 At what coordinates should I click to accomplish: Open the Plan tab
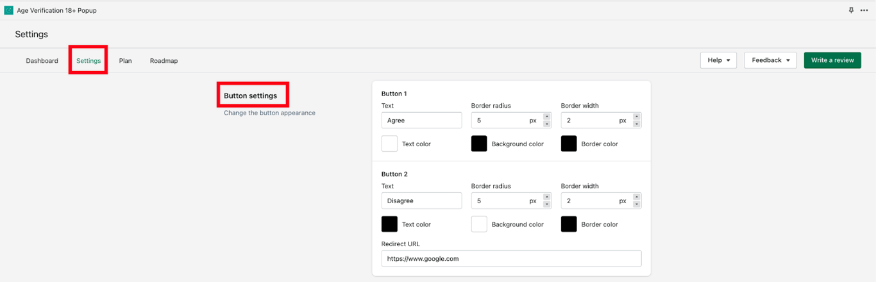[125, 61]
